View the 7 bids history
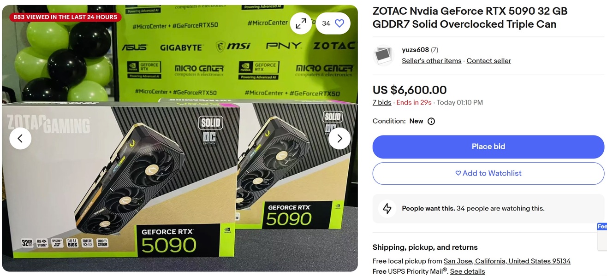This screenshot has height=276, width=607. pos(382,103)
